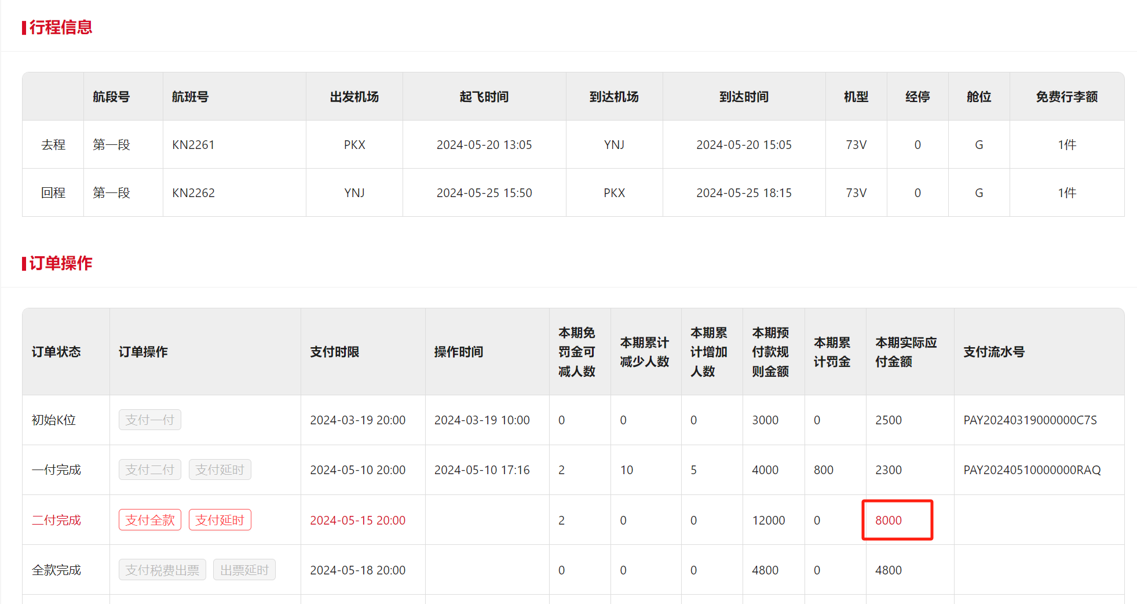
Task: Select the 本期累计罚金 column header
Action: coord(832,352)
